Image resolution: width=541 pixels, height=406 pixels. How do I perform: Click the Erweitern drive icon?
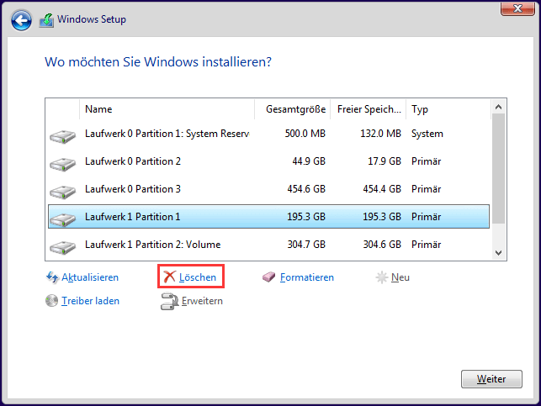tap(169, 301)
